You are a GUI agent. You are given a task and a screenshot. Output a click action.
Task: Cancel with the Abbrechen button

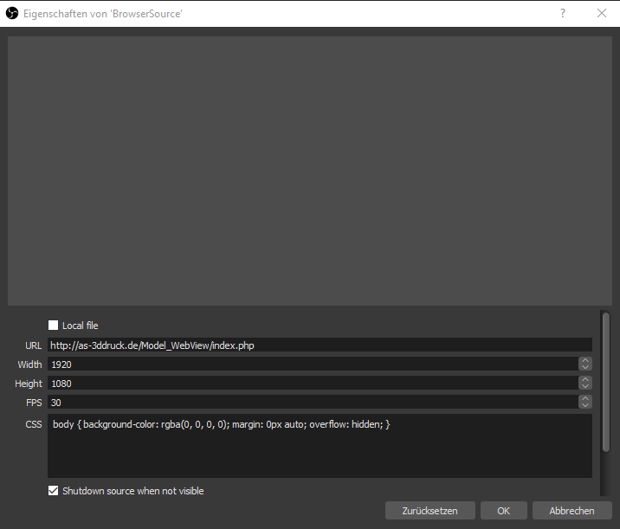pyautogui.click(x=572, y=511)
